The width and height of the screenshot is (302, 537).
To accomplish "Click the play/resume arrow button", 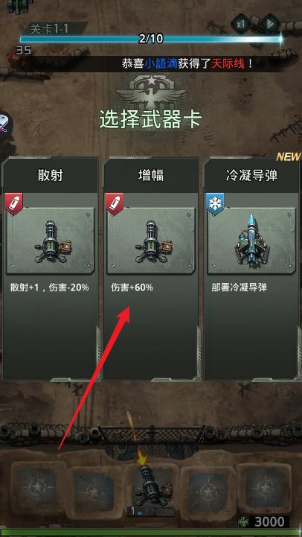I will point(269,25).
